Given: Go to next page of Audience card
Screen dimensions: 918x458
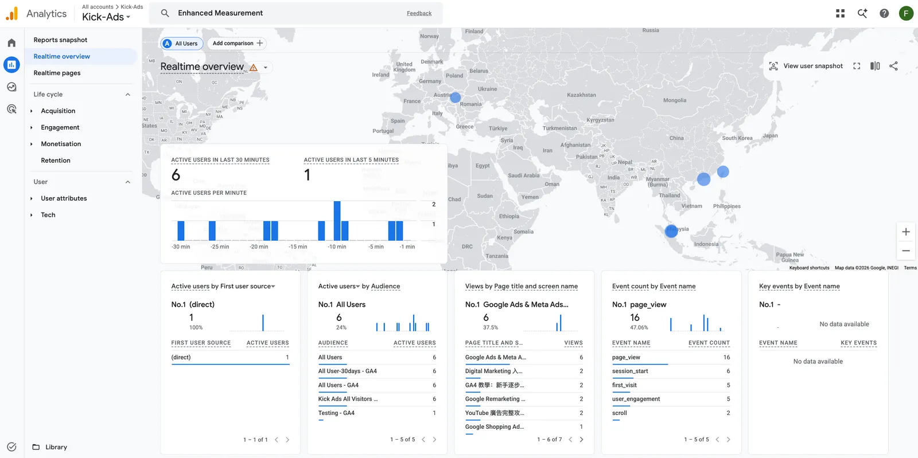Looking at the screenshot, I should click(x=434, y=440).
